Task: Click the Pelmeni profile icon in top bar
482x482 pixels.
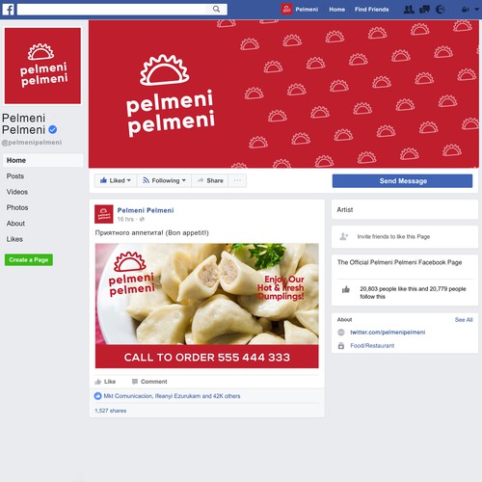Action: [x=286, y=10]
